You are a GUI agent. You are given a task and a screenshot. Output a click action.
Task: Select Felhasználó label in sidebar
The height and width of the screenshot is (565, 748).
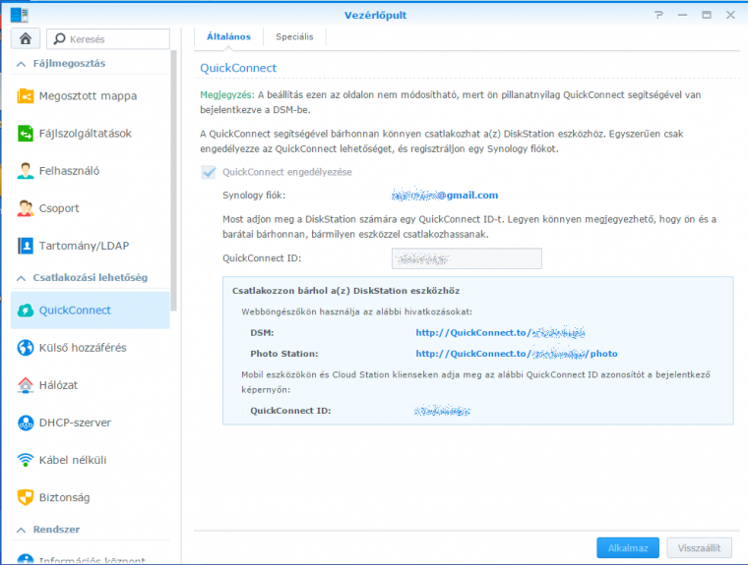[x=69, y=171]
